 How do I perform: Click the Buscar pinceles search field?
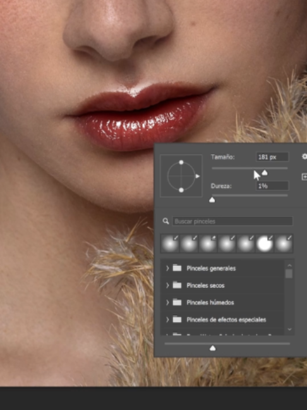[232, 221]
